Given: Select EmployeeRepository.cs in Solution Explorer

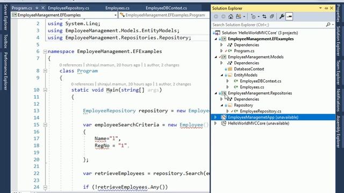Looking at the screenshot, I should 260,111.
